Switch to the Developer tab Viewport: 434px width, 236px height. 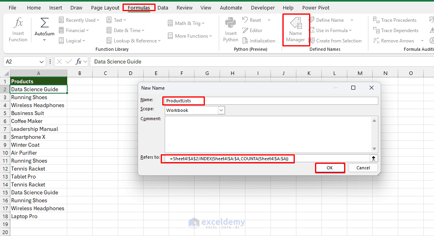263,8
